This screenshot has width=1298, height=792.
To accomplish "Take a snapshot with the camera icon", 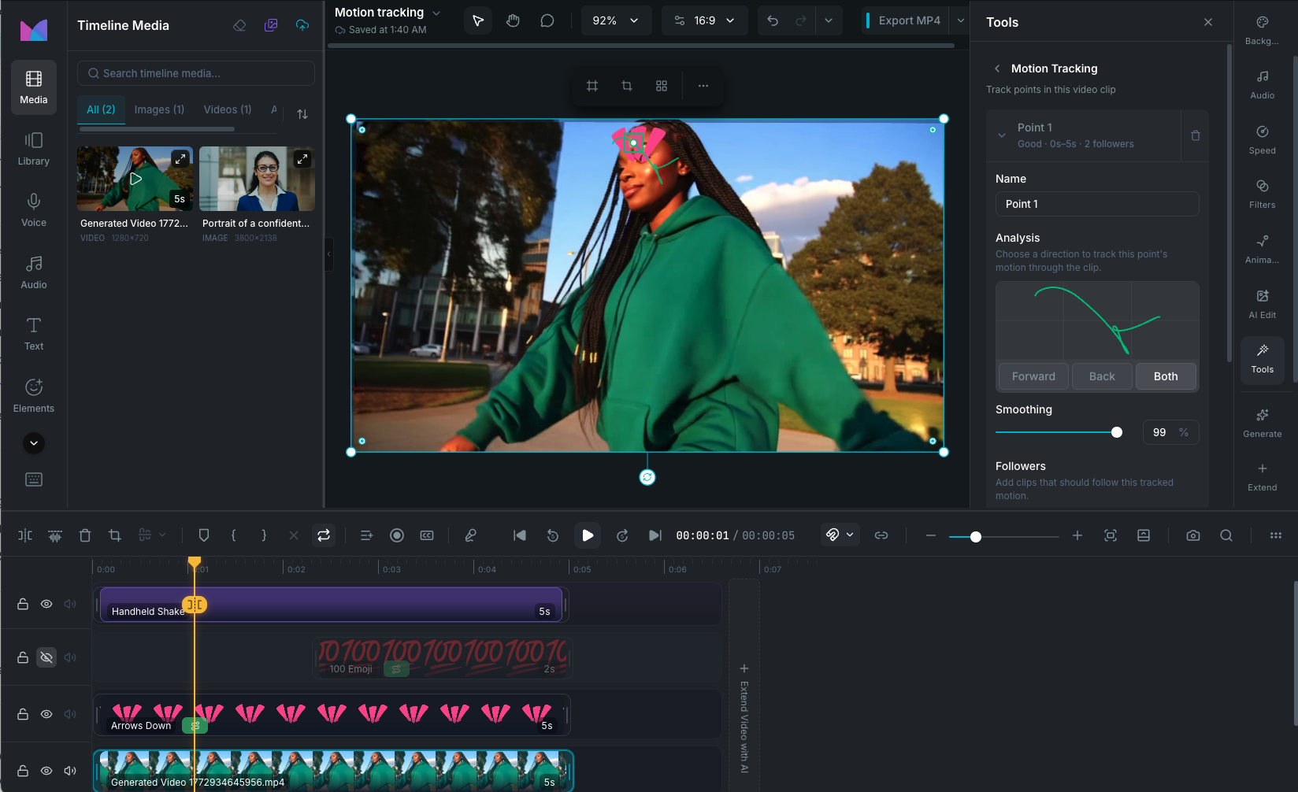I will (1192, 535).
